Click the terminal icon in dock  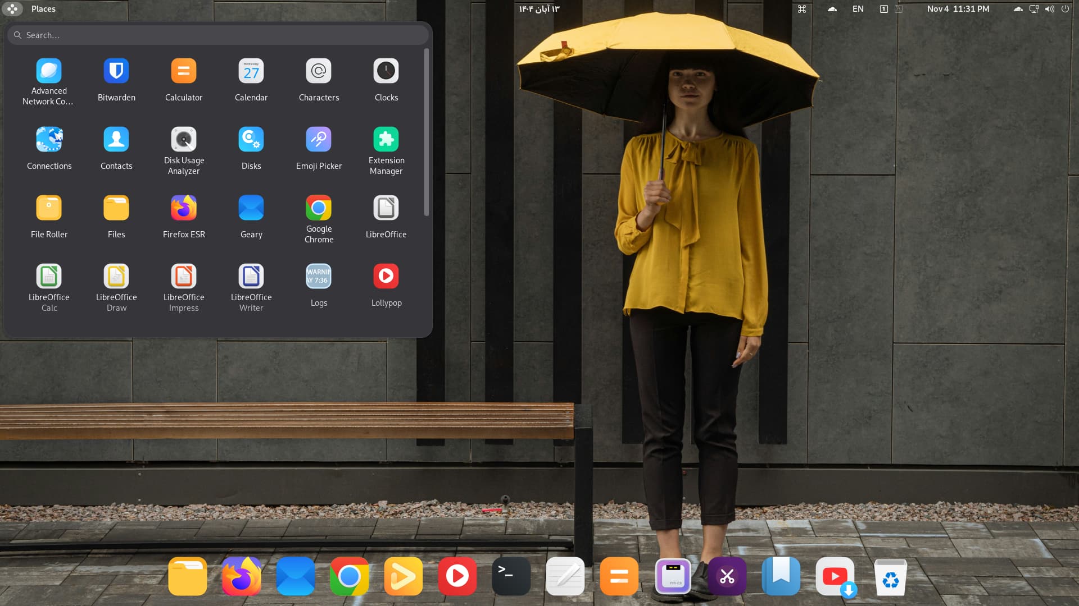511,576
